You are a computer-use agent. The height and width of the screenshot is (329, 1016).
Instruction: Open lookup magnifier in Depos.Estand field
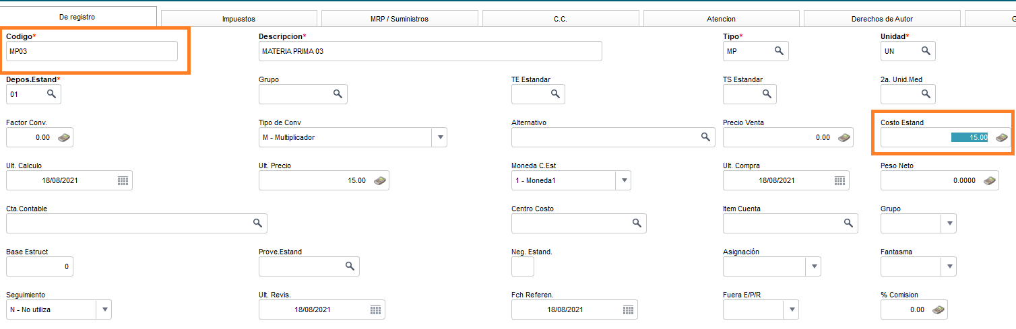pos(51,94)
